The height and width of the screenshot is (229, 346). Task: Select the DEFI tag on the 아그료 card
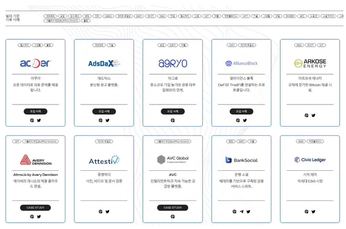pos(172,45)
